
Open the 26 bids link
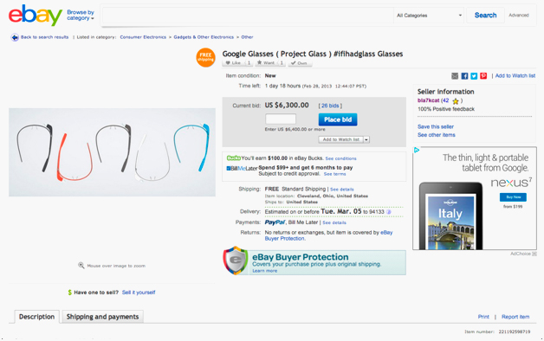pyautogui.click(x=329, y=106)
